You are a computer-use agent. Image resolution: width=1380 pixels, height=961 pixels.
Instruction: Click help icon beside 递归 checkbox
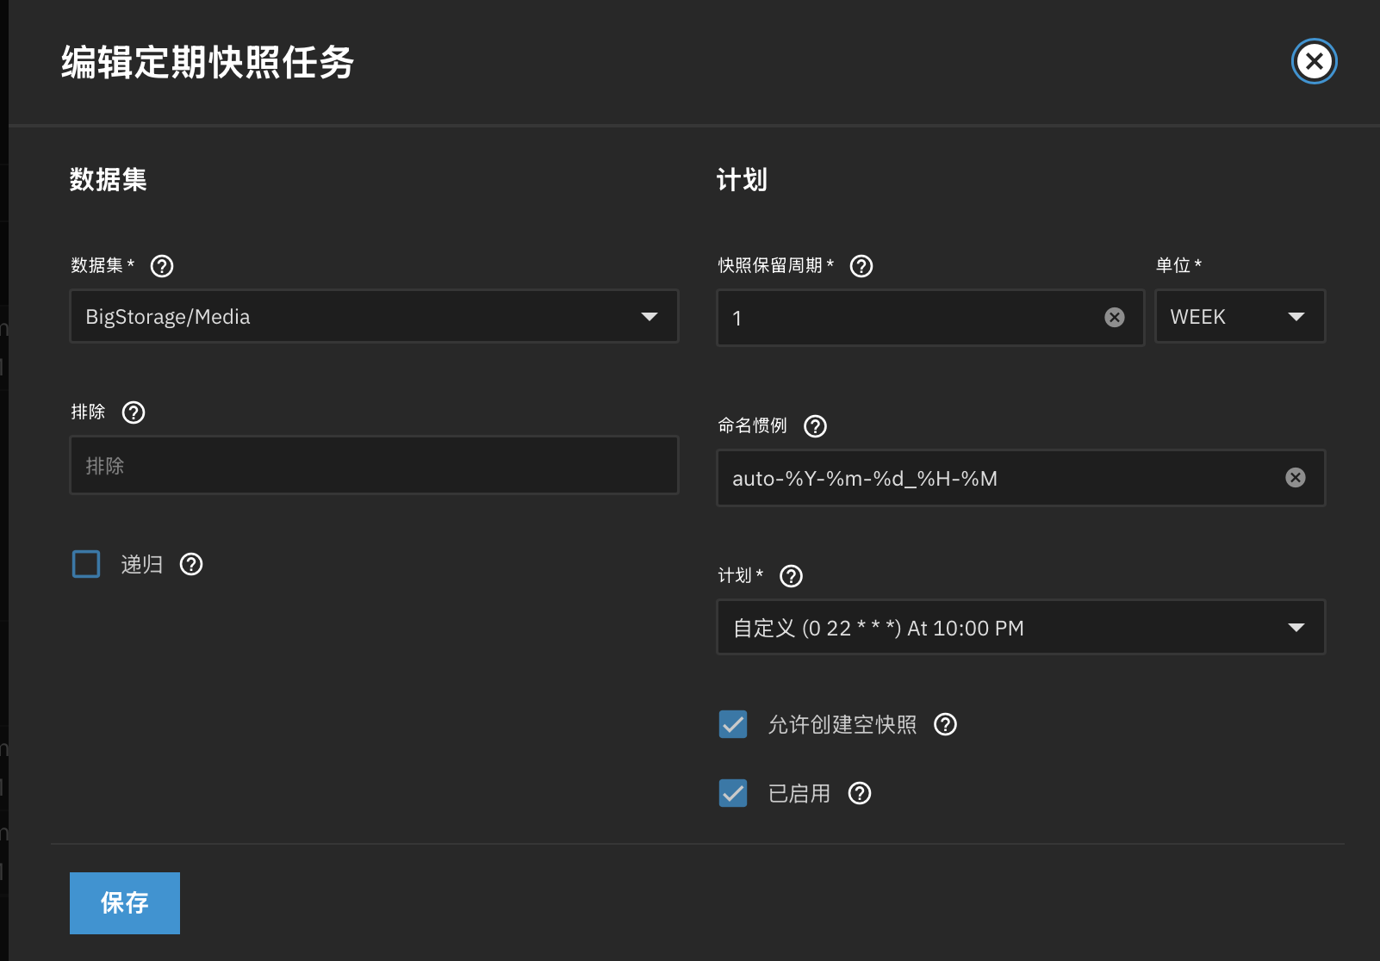[x=191, y=564]
